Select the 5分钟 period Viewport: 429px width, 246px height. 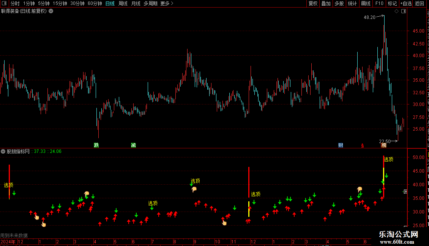(x=44, y=3)
